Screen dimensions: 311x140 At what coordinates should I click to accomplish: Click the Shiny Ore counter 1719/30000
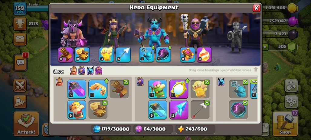[111, 129]
